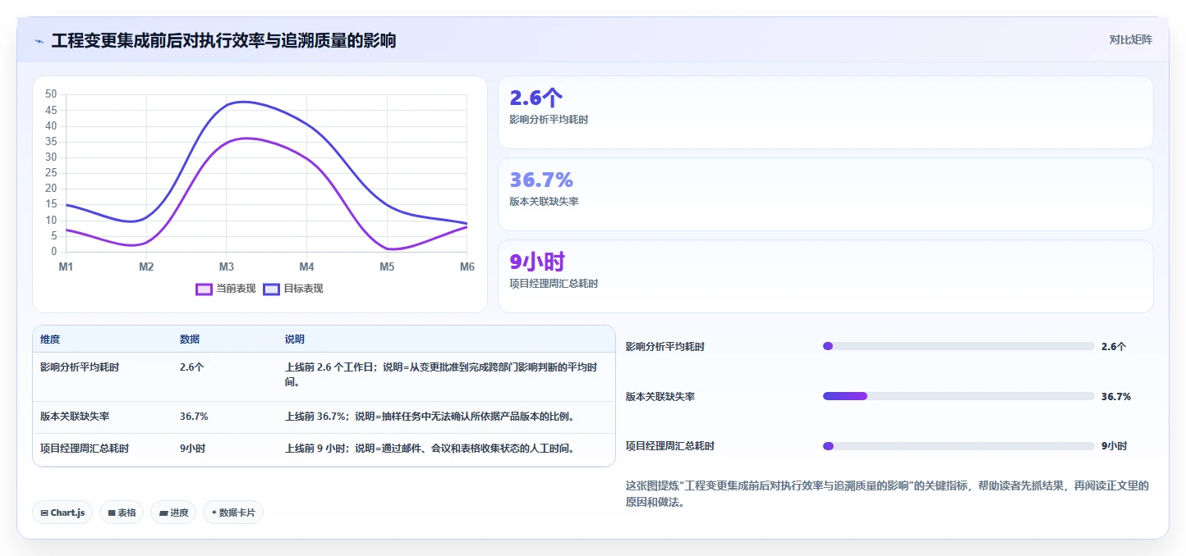
Task: Click the 36.7% value in the table
Action: point(194,417)
